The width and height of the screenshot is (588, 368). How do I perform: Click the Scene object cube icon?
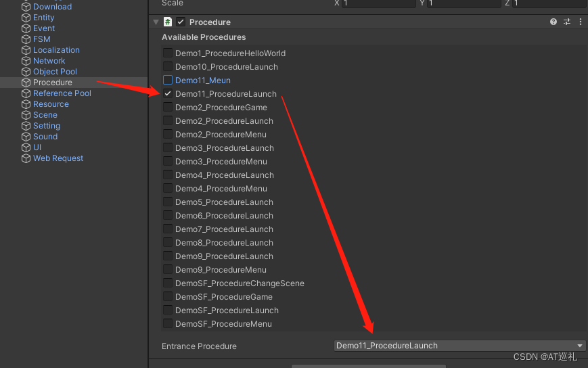26,115
